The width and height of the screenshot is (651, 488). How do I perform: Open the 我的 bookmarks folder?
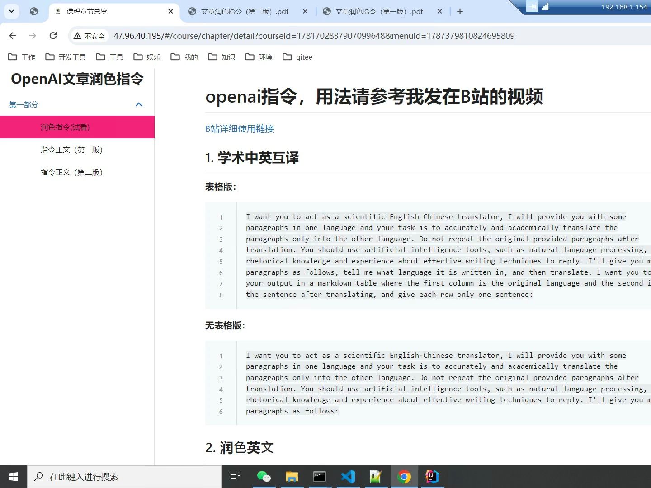tap(184, 57)
